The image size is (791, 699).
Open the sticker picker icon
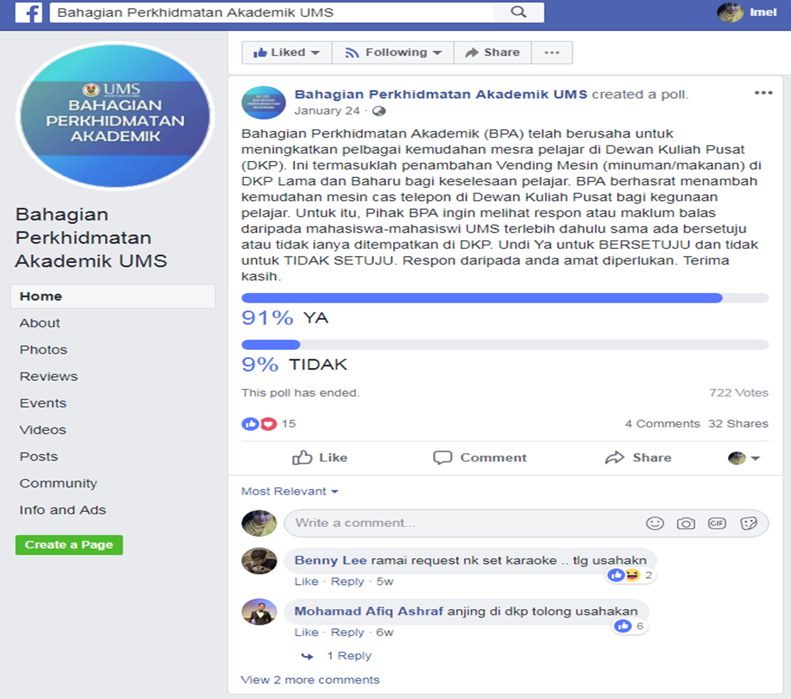(x=748, y=523)
